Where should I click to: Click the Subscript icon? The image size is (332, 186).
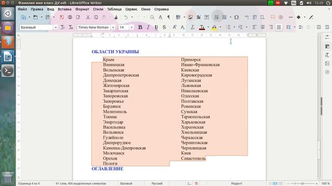(x=182, y=27)
